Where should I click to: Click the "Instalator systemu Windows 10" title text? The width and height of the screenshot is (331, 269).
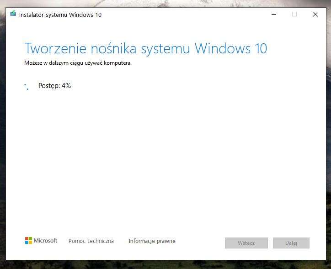tap(60, 15)
